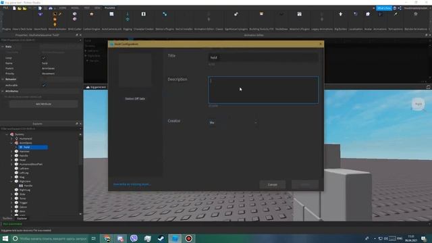The height and width of the screenshot is (243, 432).
Task: Expand the Hammer item in Explorer
Action: pyautogui.click(x=11, y=151)
